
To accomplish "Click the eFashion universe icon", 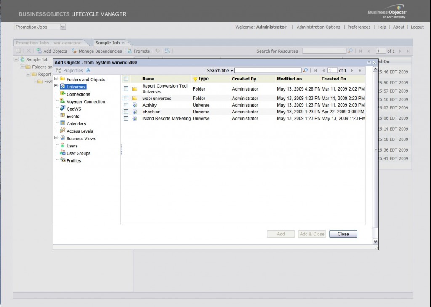I will 134,112.
